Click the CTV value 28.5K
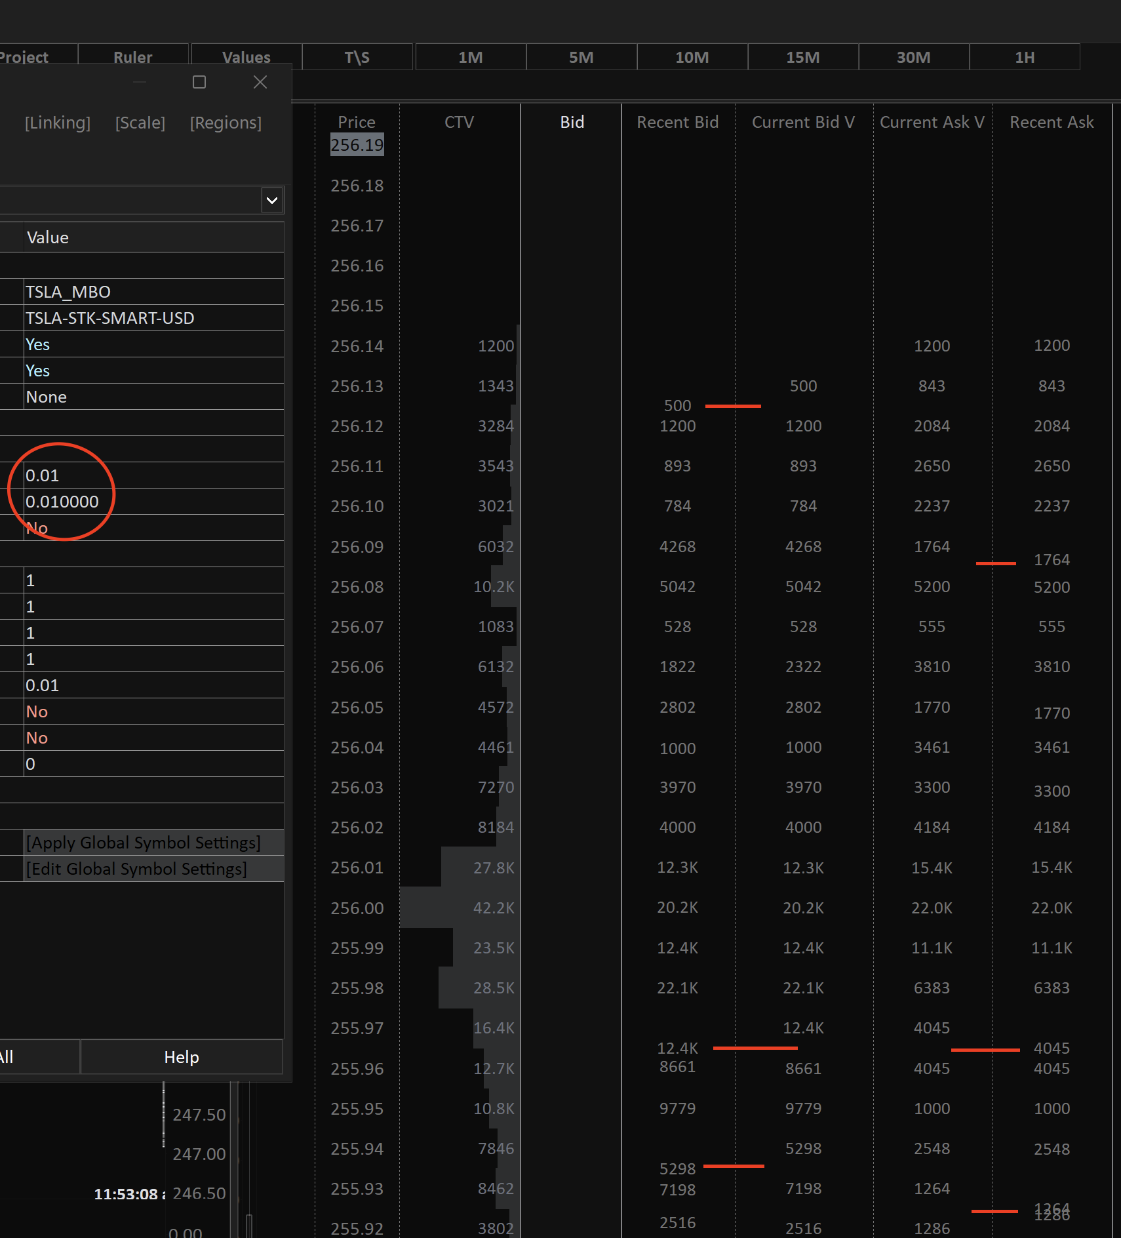Viewport: 1121px width, 1238px height. 494,988
